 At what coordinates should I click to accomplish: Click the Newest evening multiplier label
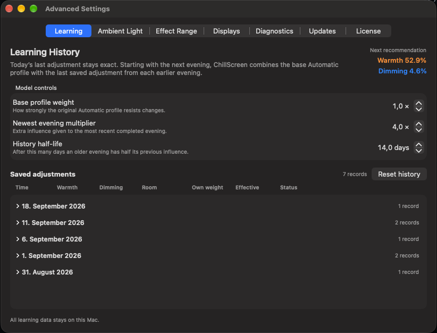[54, 123]
